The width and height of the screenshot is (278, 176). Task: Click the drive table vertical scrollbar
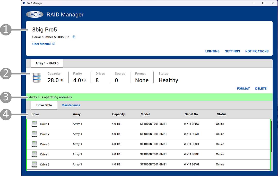(x=272, y=136)
